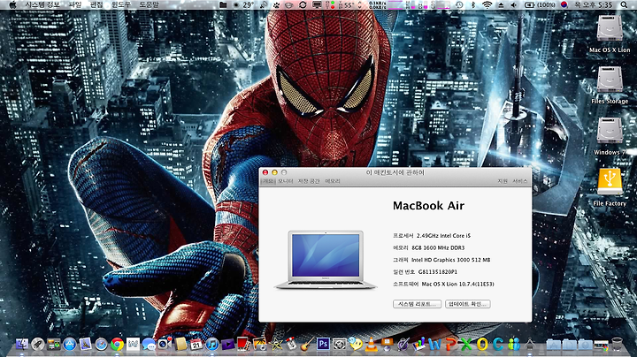Click Mac OS X Lion 10.7.4 version text
This screenshot has height=357, width=637.
(458, 284)
